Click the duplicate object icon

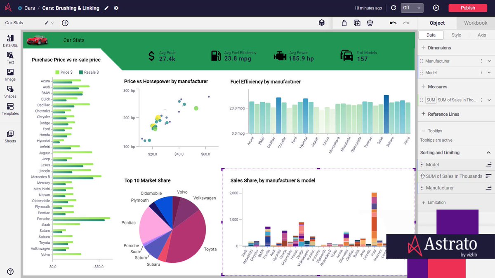click(357, 23)
